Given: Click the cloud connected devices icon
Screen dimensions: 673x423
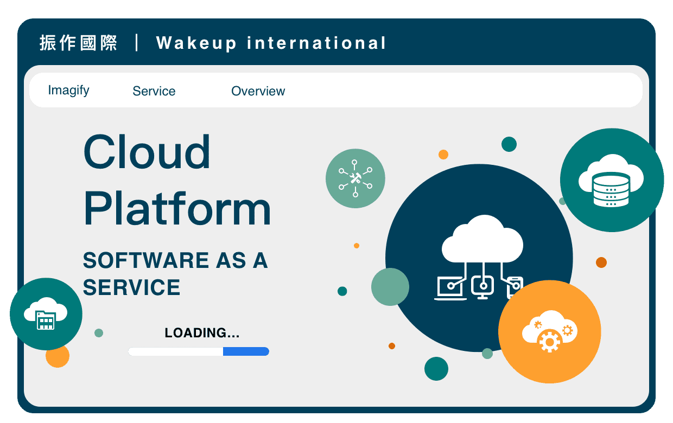Looking at the screenshot, I should point(479,258).
